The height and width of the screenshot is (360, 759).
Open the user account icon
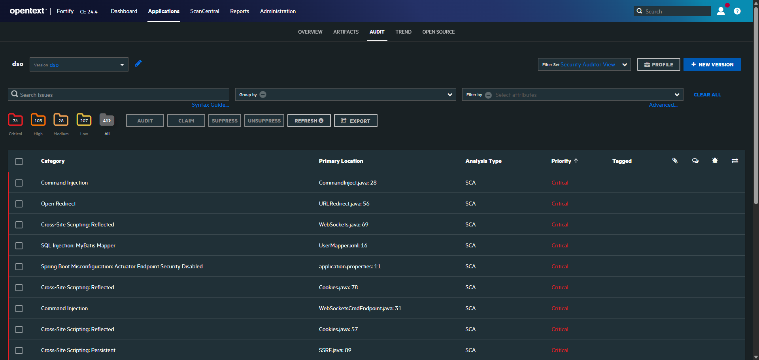pyautogui.click(x=721, y=11)
